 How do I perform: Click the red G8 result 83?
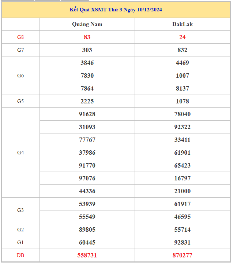point(87,37)
